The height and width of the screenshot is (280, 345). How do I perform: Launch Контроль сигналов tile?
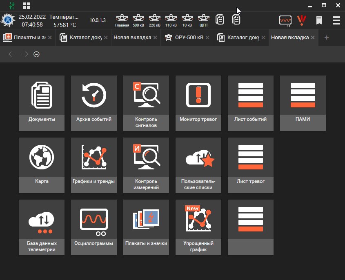pyautogui.click(x=146, y=103)
